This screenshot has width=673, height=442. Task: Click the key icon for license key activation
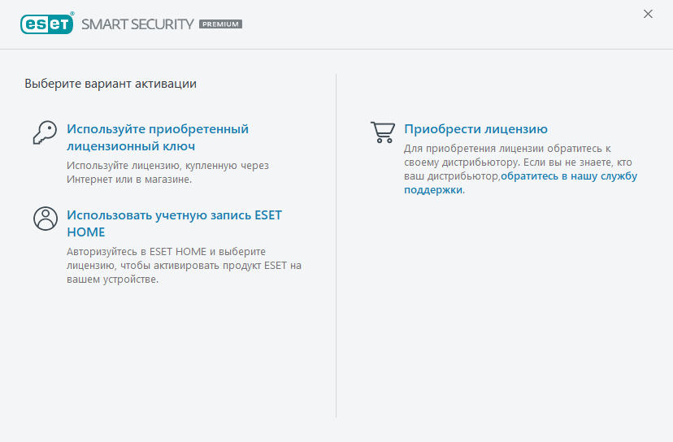[44, 132]
